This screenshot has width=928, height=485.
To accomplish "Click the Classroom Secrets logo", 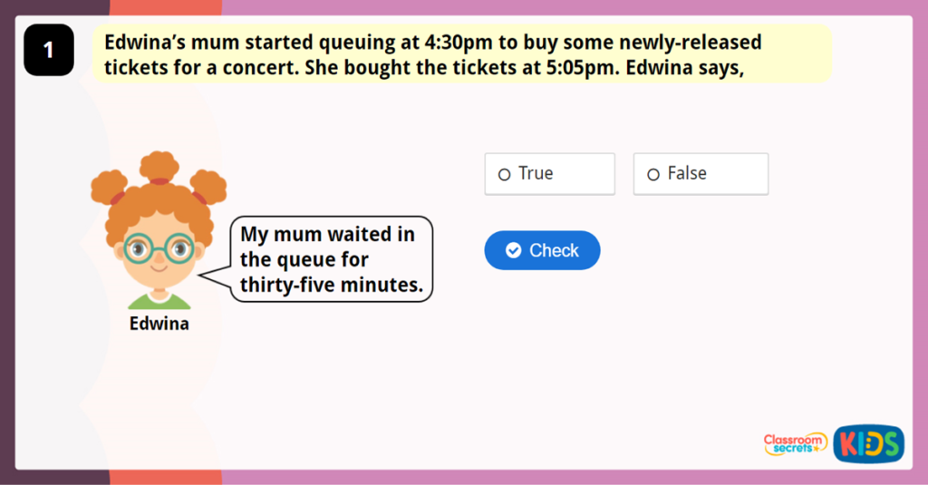I will point(795,443).
